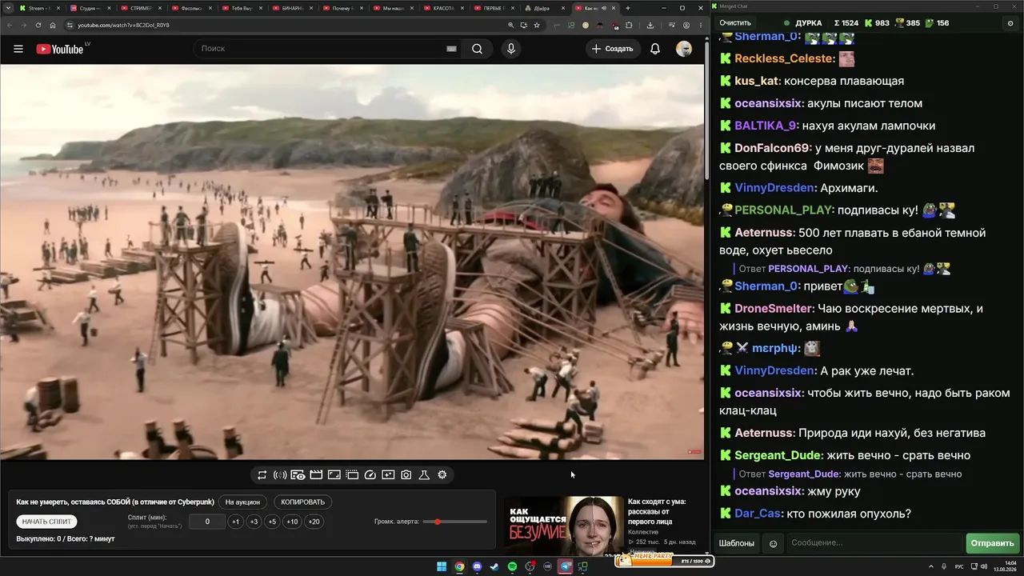Switch to the БИНАРН browser tab
Image resolution: width=1024 pixels, height=576 pixels.
coord(292,8)
